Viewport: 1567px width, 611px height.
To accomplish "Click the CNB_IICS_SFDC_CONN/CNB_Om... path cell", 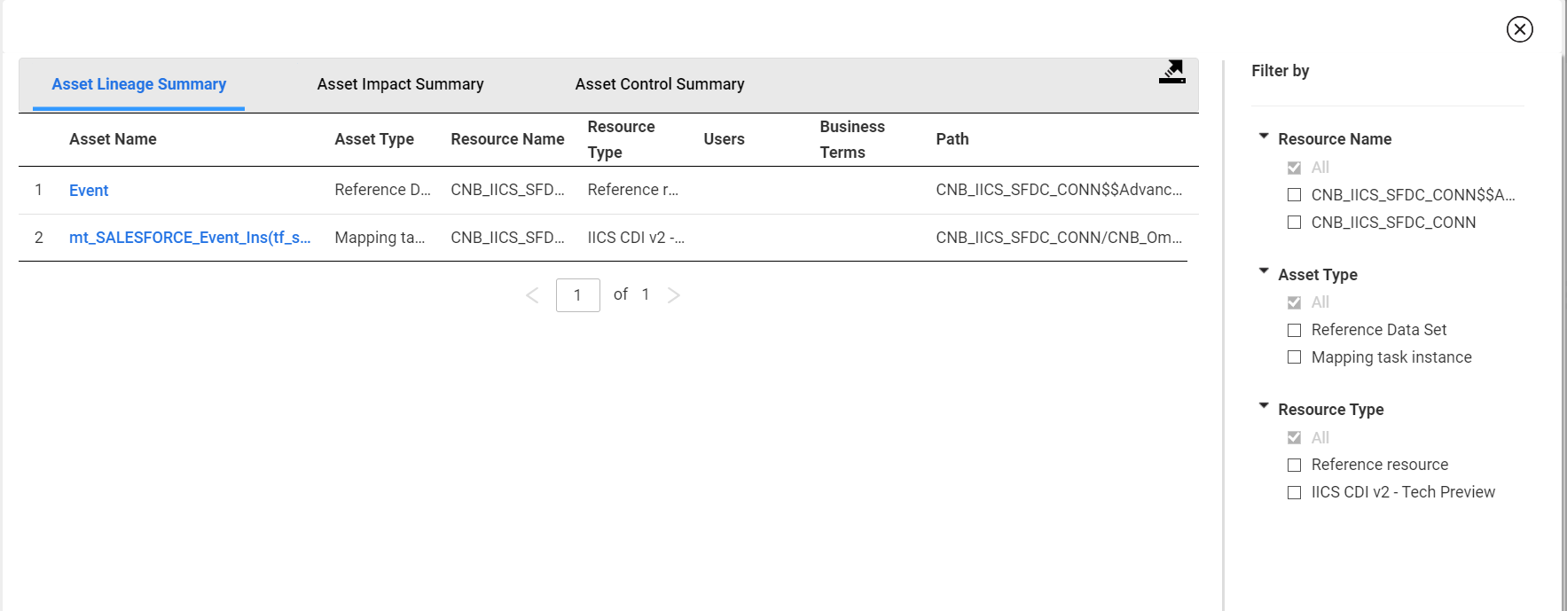I will pyautogui.click(x=1059, y=238).
